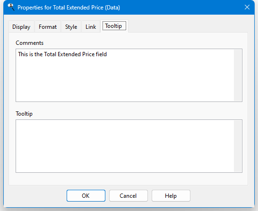Viewport: 258px width, 211px height.
Task: Click the Tooltip label above the second box
Action: pyautogui.click(x=24, y=114)
